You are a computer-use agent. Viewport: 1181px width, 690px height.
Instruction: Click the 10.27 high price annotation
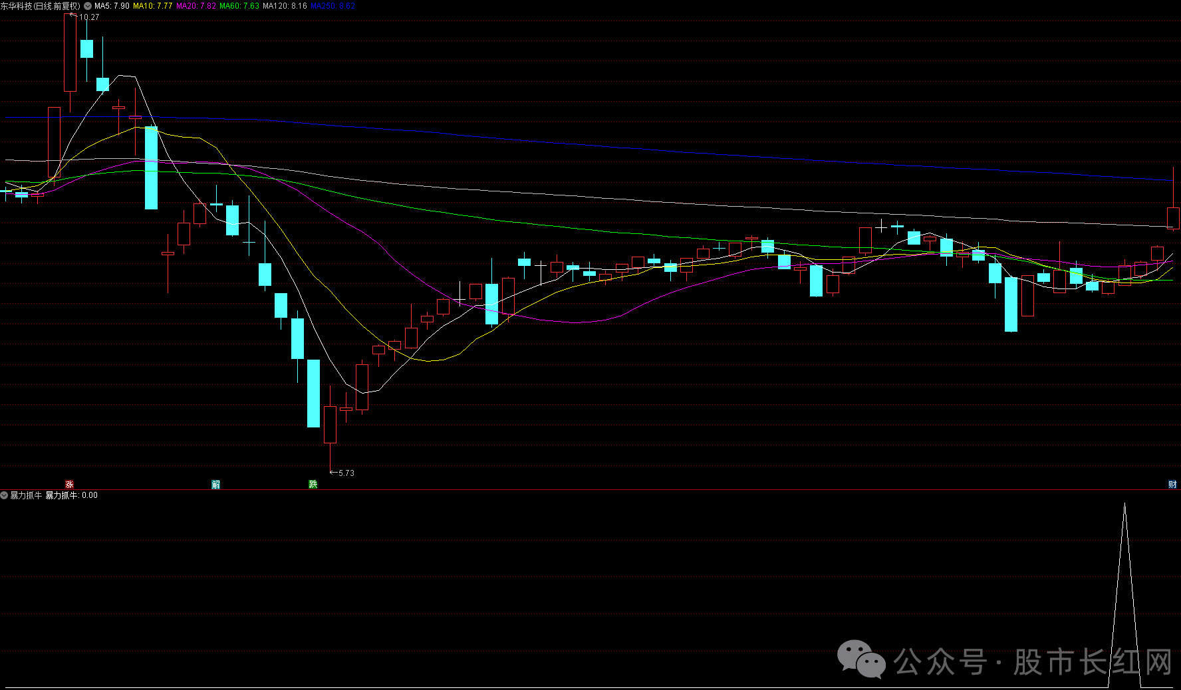(x=89, y=17)
